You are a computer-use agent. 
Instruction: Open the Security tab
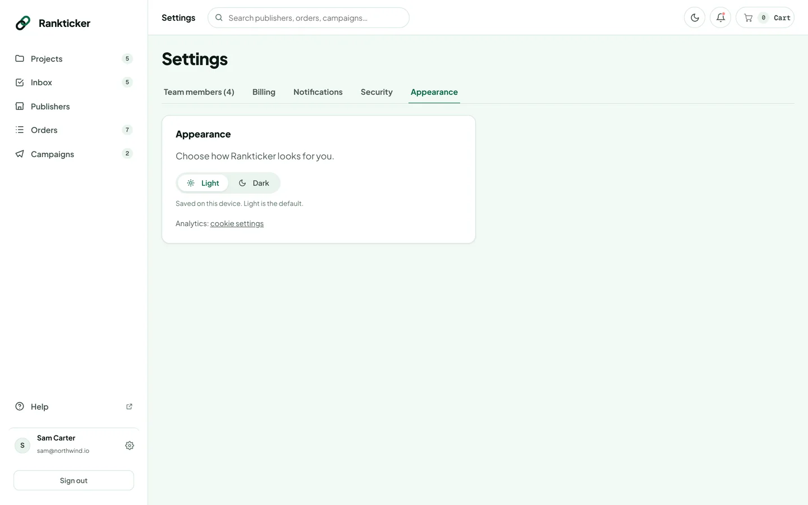coord(377,92)
